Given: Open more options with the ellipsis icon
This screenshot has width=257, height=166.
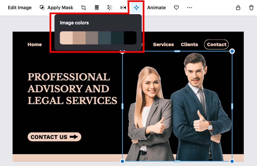Looking at the screenshot, I should (x=189, y=8).
